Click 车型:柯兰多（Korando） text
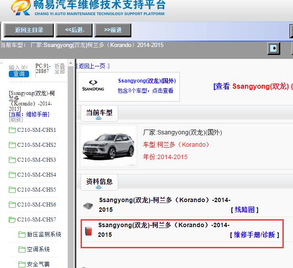The width and height of the screenshot is (293, 268). coord(176,145)
